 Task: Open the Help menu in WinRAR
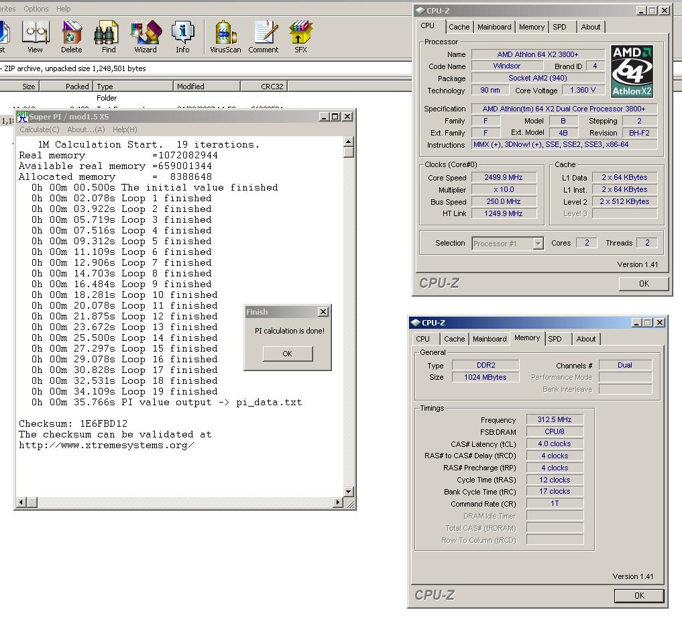click(63, 9)
